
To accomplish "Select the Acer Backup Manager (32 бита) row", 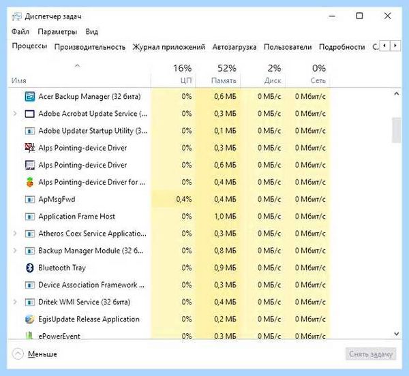I will click(170, 97).
